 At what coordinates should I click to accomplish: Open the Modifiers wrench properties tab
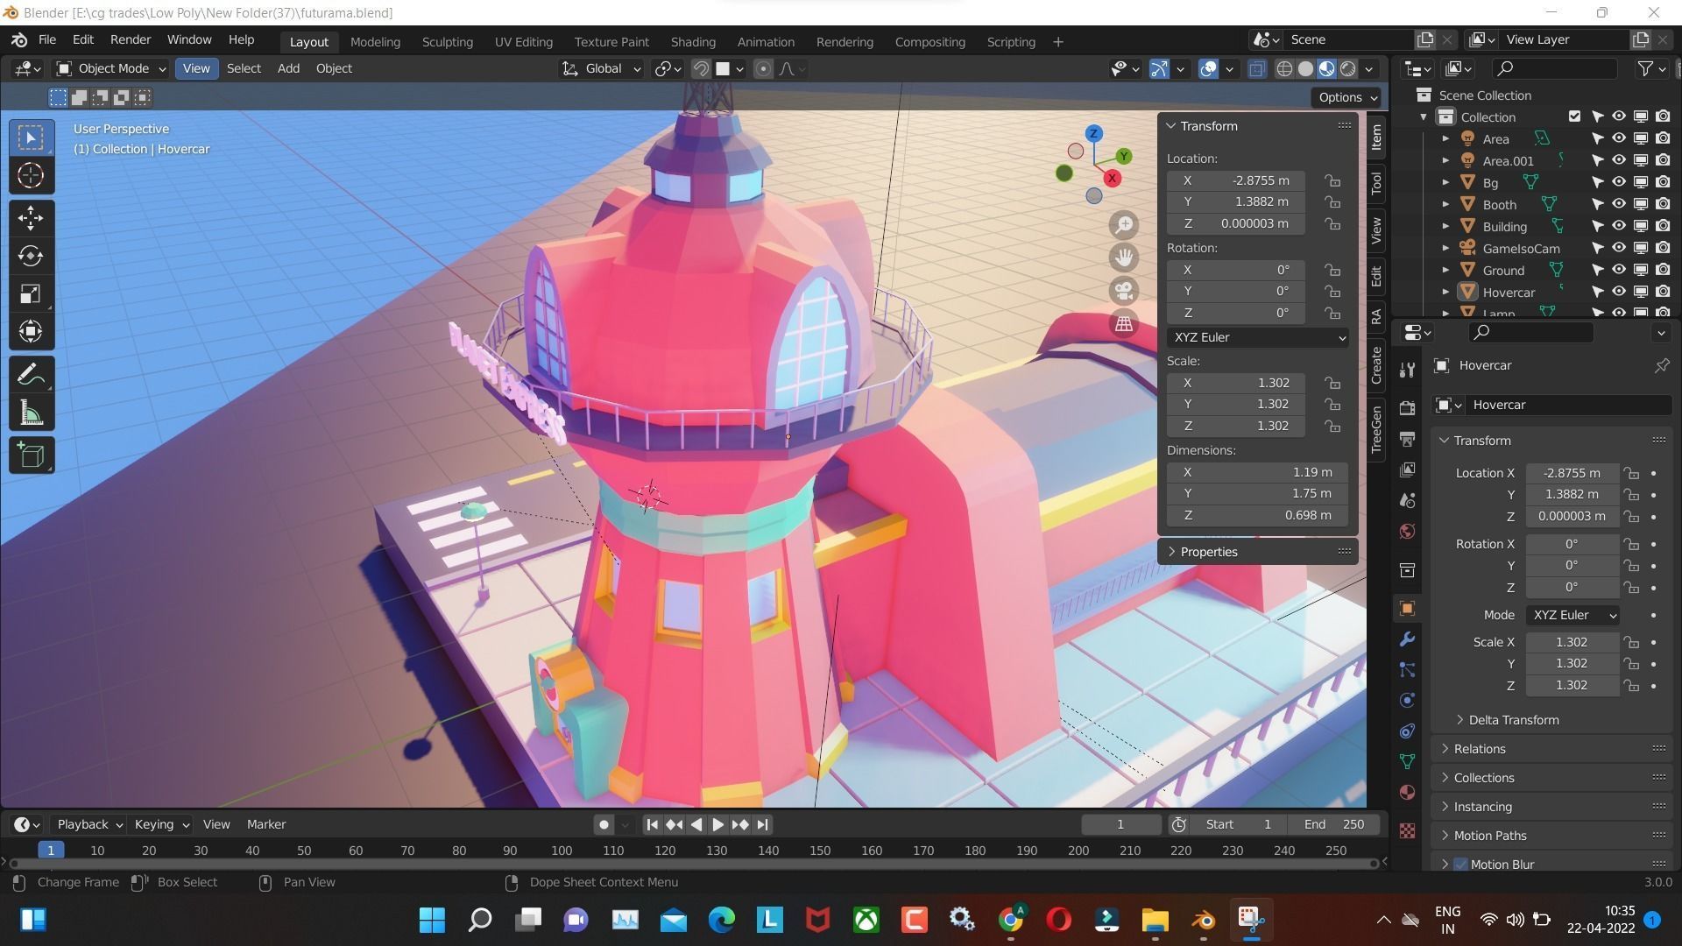click(x=1407, y=639)
